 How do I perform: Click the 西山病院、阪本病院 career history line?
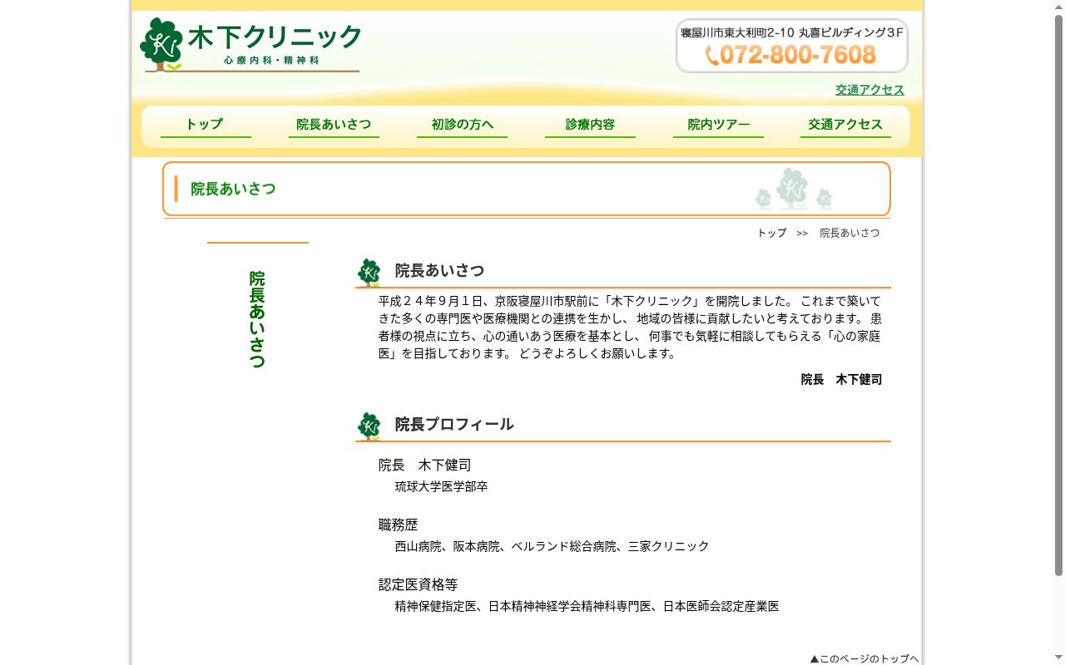(x=552, y=546)
